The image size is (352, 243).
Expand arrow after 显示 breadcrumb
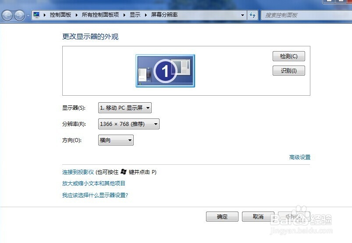(x=146, y=15)
